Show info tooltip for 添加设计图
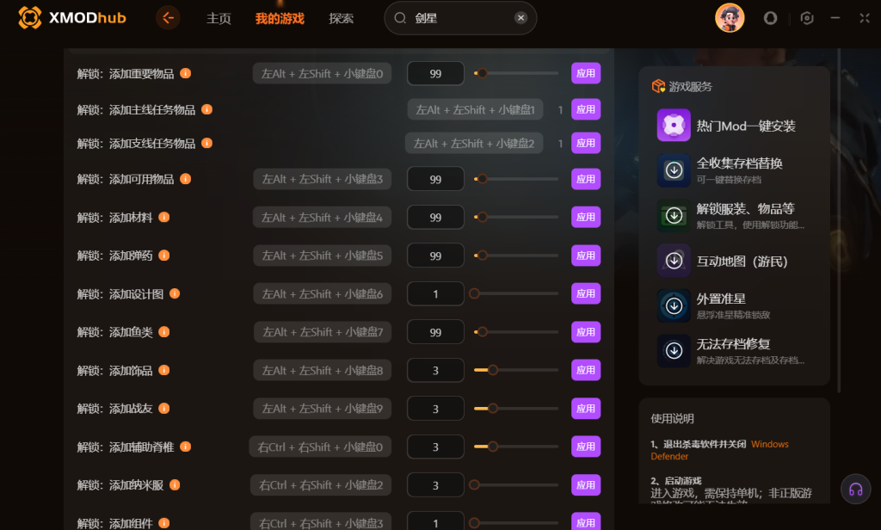 (x=175, y=294)
